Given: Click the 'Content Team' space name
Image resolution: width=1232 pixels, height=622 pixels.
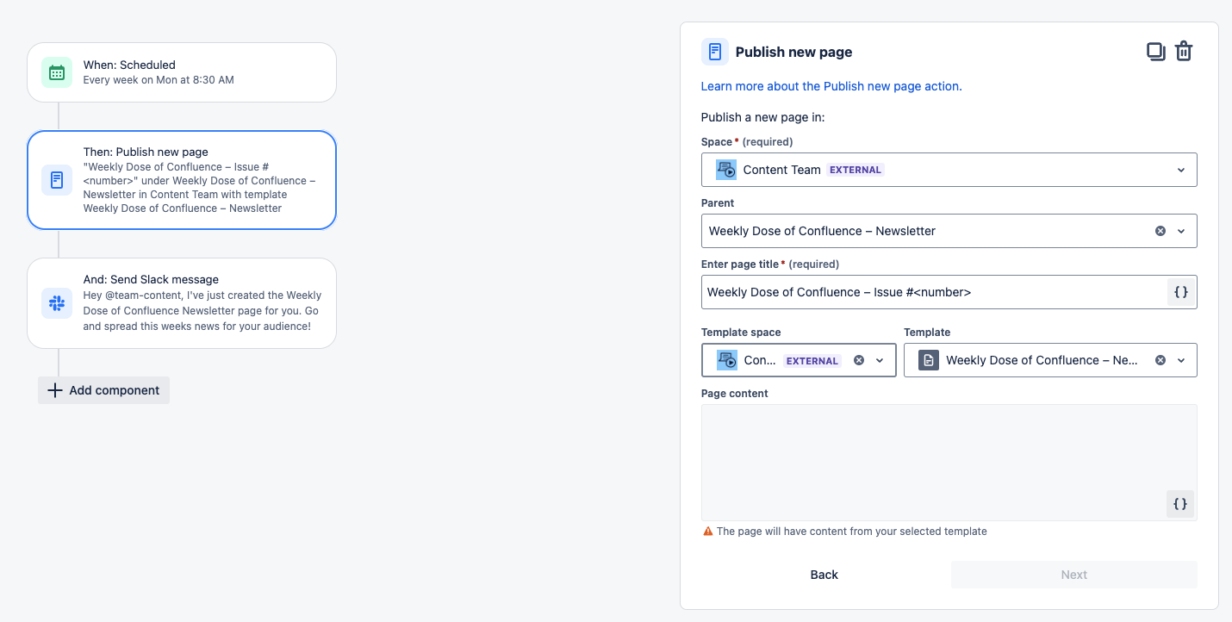Looking at the screenshot, I should click(781, 170).
